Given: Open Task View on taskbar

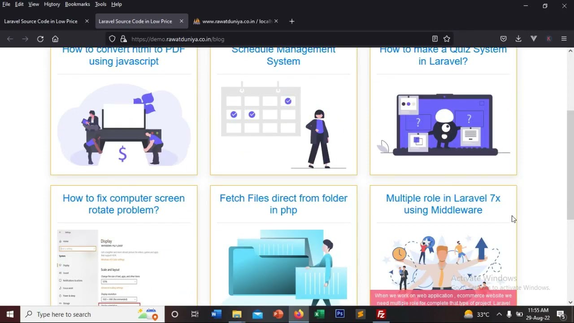Looking at the screenshot, I should click(x=195, y=314).
